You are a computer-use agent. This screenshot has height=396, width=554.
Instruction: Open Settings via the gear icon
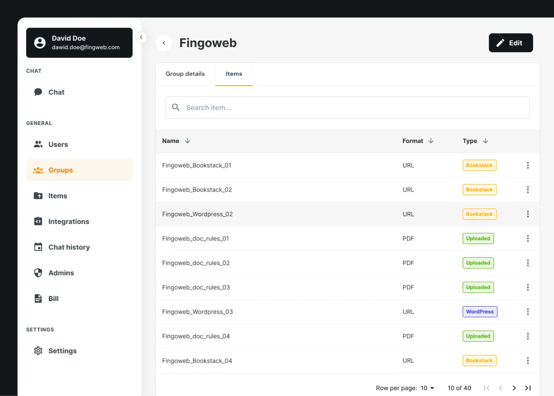pos(38,351)
